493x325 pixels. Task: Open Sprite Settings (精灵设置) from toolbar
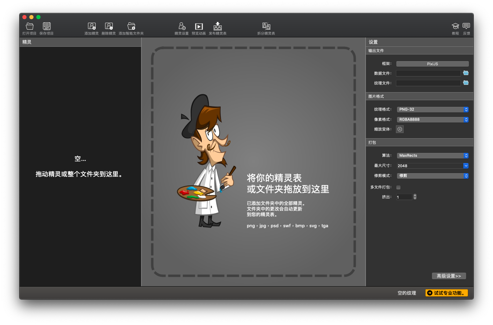[182, 27]
